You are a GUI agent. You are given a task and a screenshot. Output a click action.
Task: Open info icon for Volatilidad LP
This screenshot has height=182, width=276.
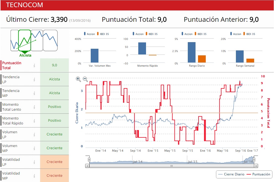pyautogui.click(x=34, y=162)
